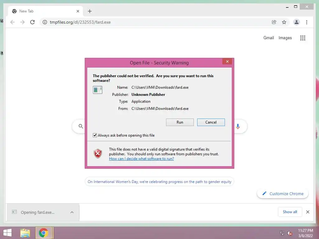Viewport: 319px width, 239px height.
Task: Open Gmail link
Action: (269, 38)
